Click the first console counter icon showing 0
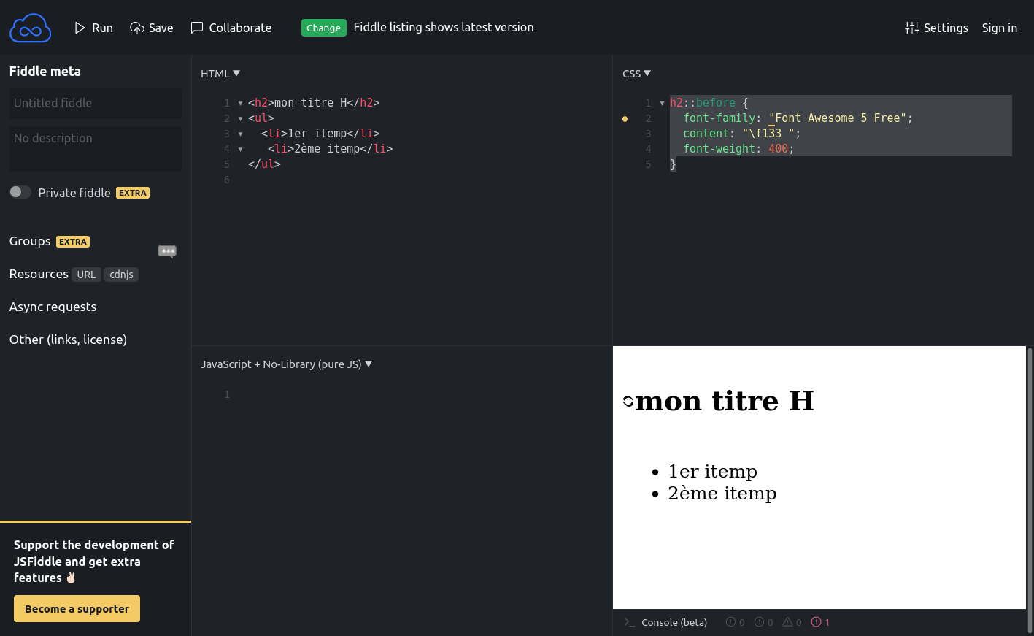Viewport: 1034px width, 636px height. pyautogui.click(x=730, y=622)
